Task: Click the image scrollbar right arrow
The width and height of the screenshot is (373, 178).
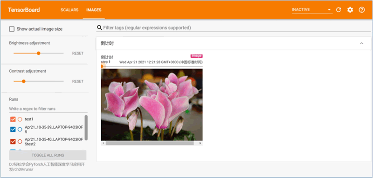Action: [x=200, y=144]
